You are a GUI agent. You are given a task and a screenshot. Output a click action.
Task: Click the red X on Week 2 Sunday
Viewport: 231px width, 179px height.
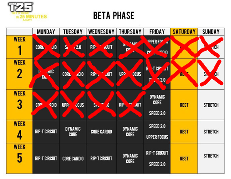coord(210,73)
